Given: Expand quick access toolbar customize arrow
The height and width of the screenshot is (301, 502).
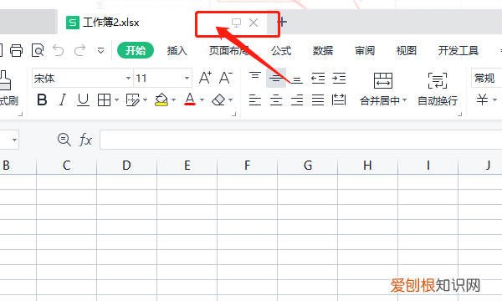Looking at the screenshot, I should (x=101, y=50).
